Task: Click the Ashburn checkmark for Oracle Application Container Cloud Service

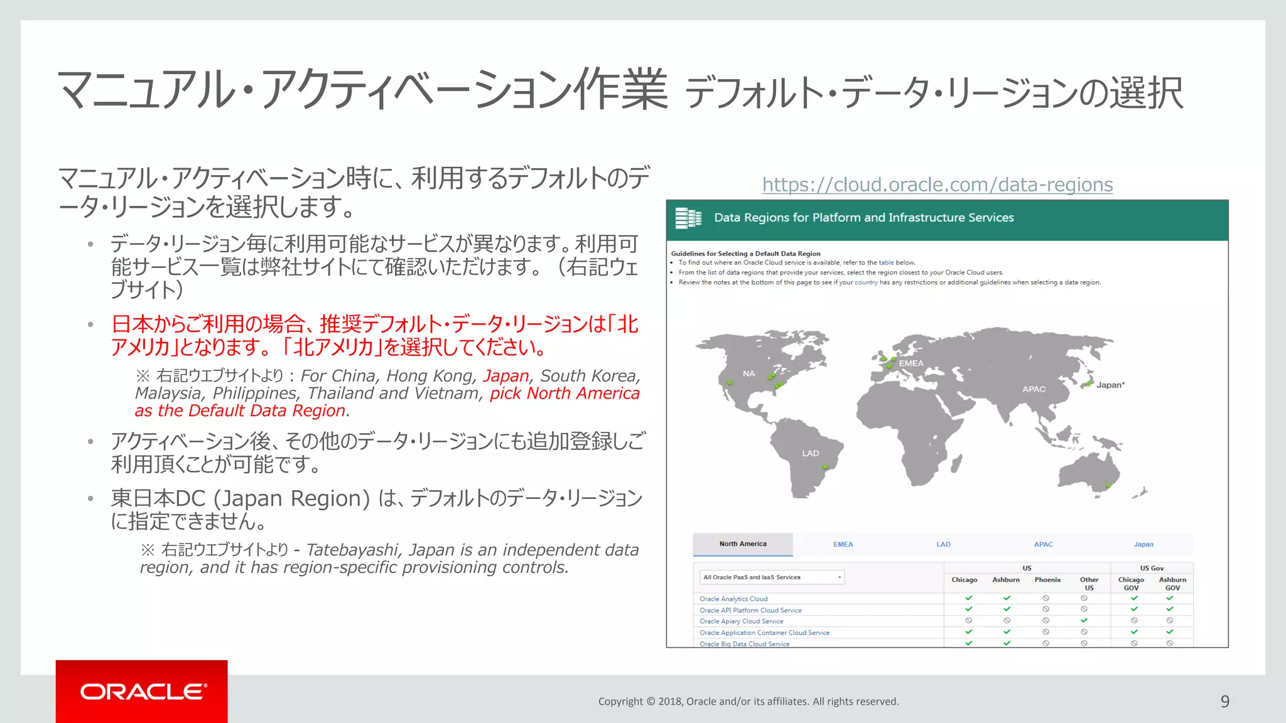Action: (x=1007, y=631)
